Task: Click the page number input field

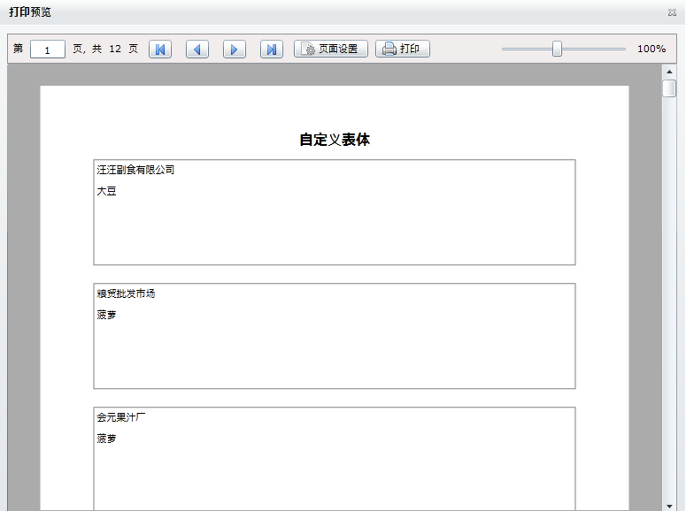Action: [48, 49]
